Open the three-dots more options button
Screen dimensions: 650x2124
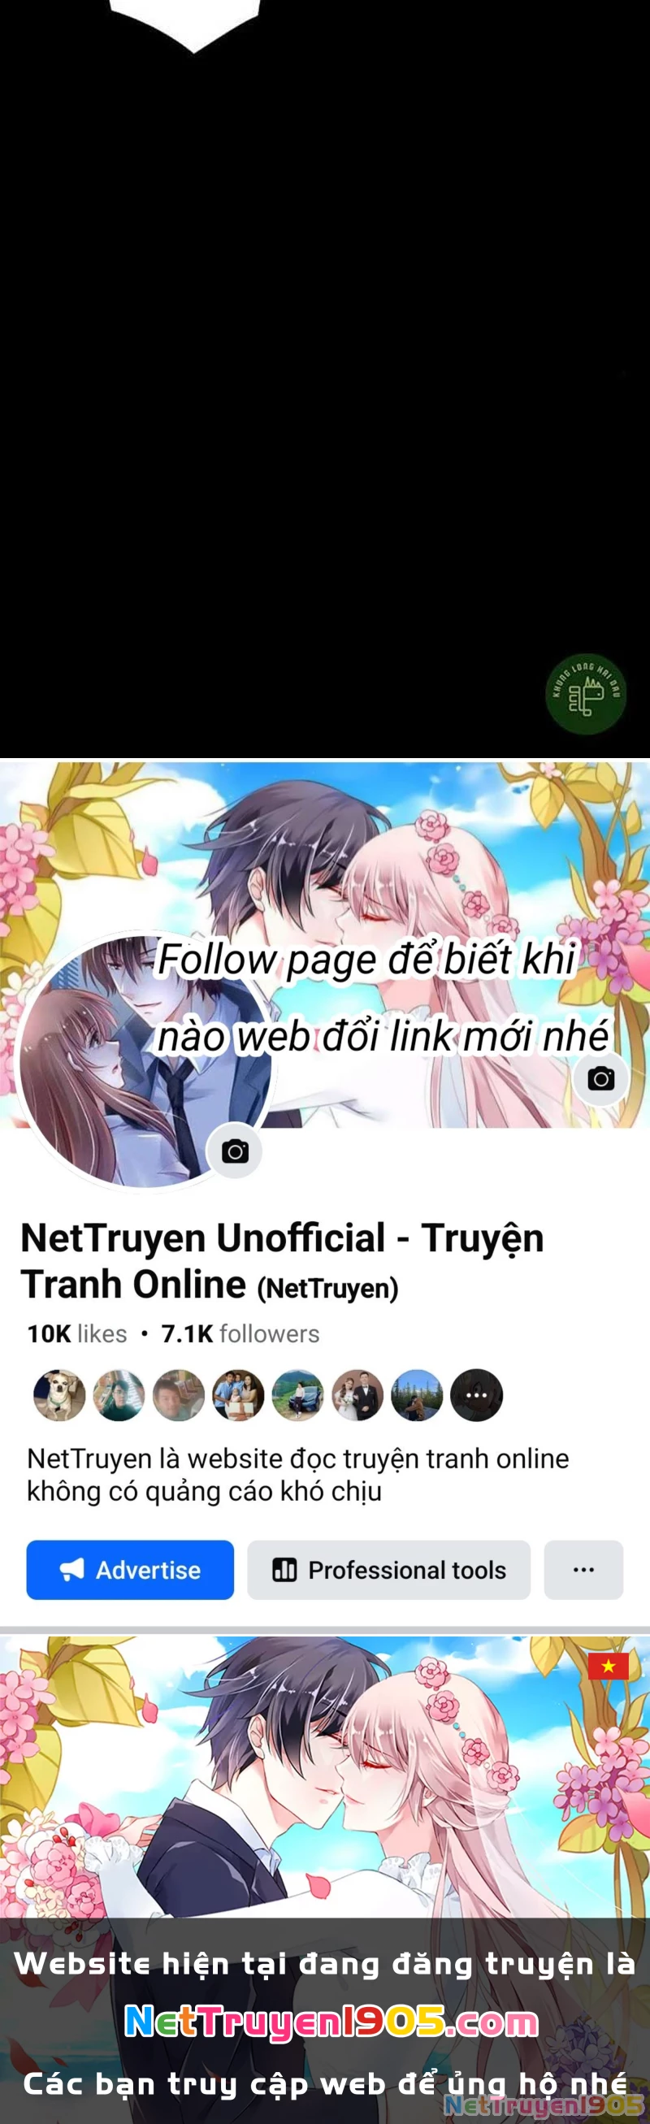583,1570
